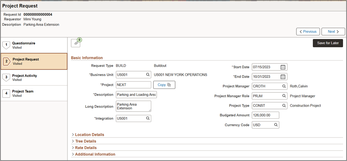
Task: Click the Project Manager Role field PRJM
Action: pyautogui.click(x=269, y=96)
